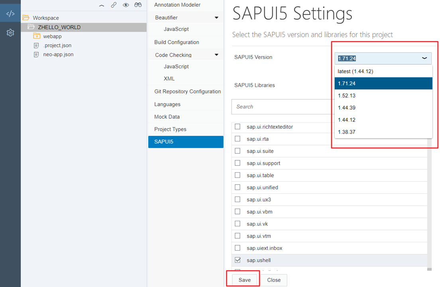Check the sap.ui.table checkbox

(x=238, y=175)
